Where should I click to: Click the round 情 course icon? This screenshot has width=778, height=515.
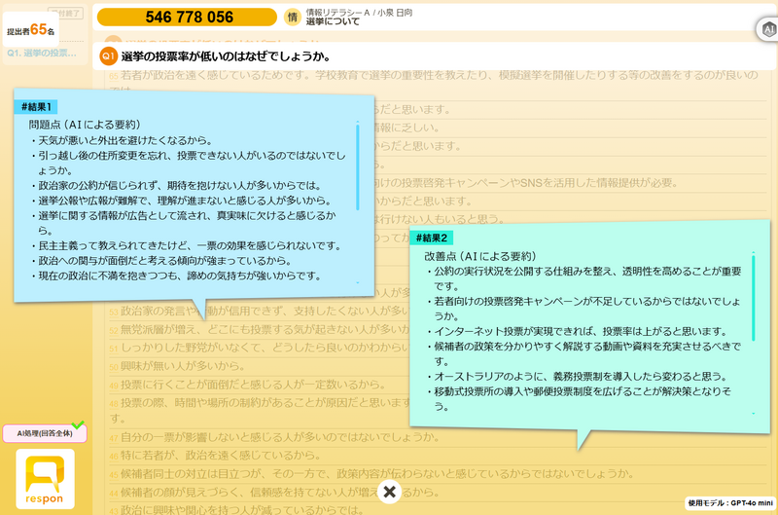[x=292, y=17]
